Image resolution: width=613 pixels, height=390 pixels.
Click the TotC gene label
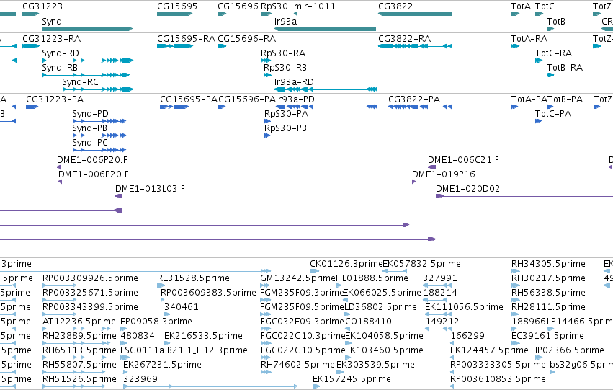pyautogui.click(x=545, y=6)
